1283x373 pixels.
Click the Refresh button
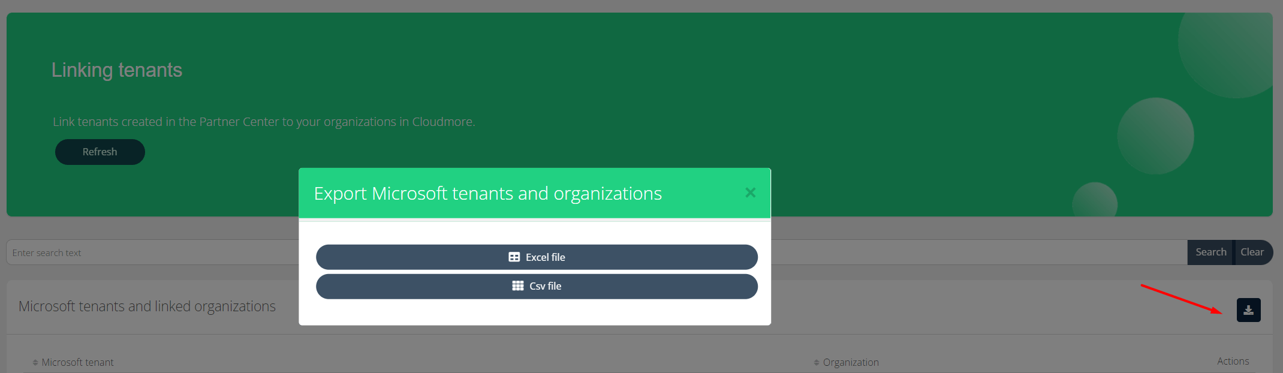100,152
